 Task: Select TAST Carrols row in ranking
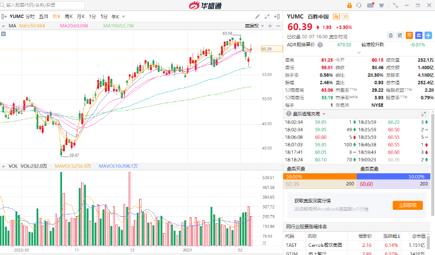click(355, 245)
